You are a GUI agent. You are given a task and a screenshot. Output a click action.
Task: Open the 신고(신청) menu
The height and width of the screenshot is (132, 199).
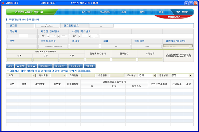105,12
